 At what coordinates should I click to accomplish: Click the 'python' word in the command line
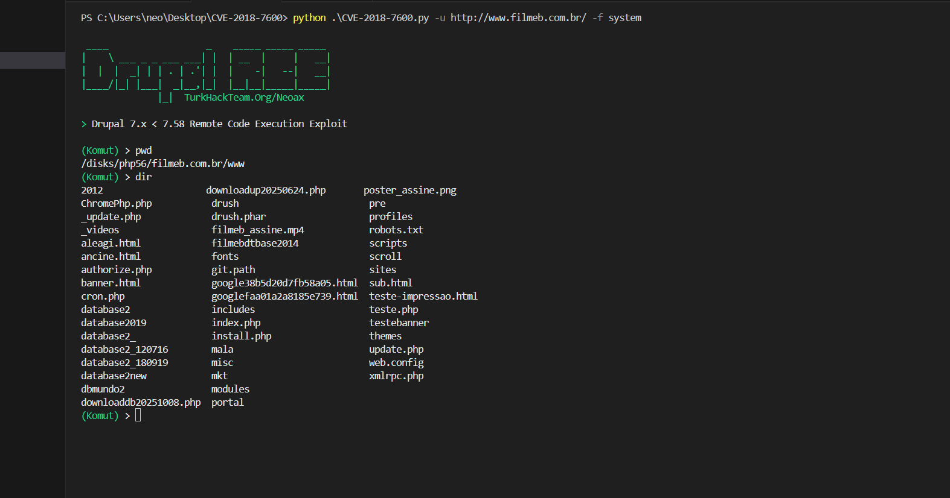[x=309, y=18]
